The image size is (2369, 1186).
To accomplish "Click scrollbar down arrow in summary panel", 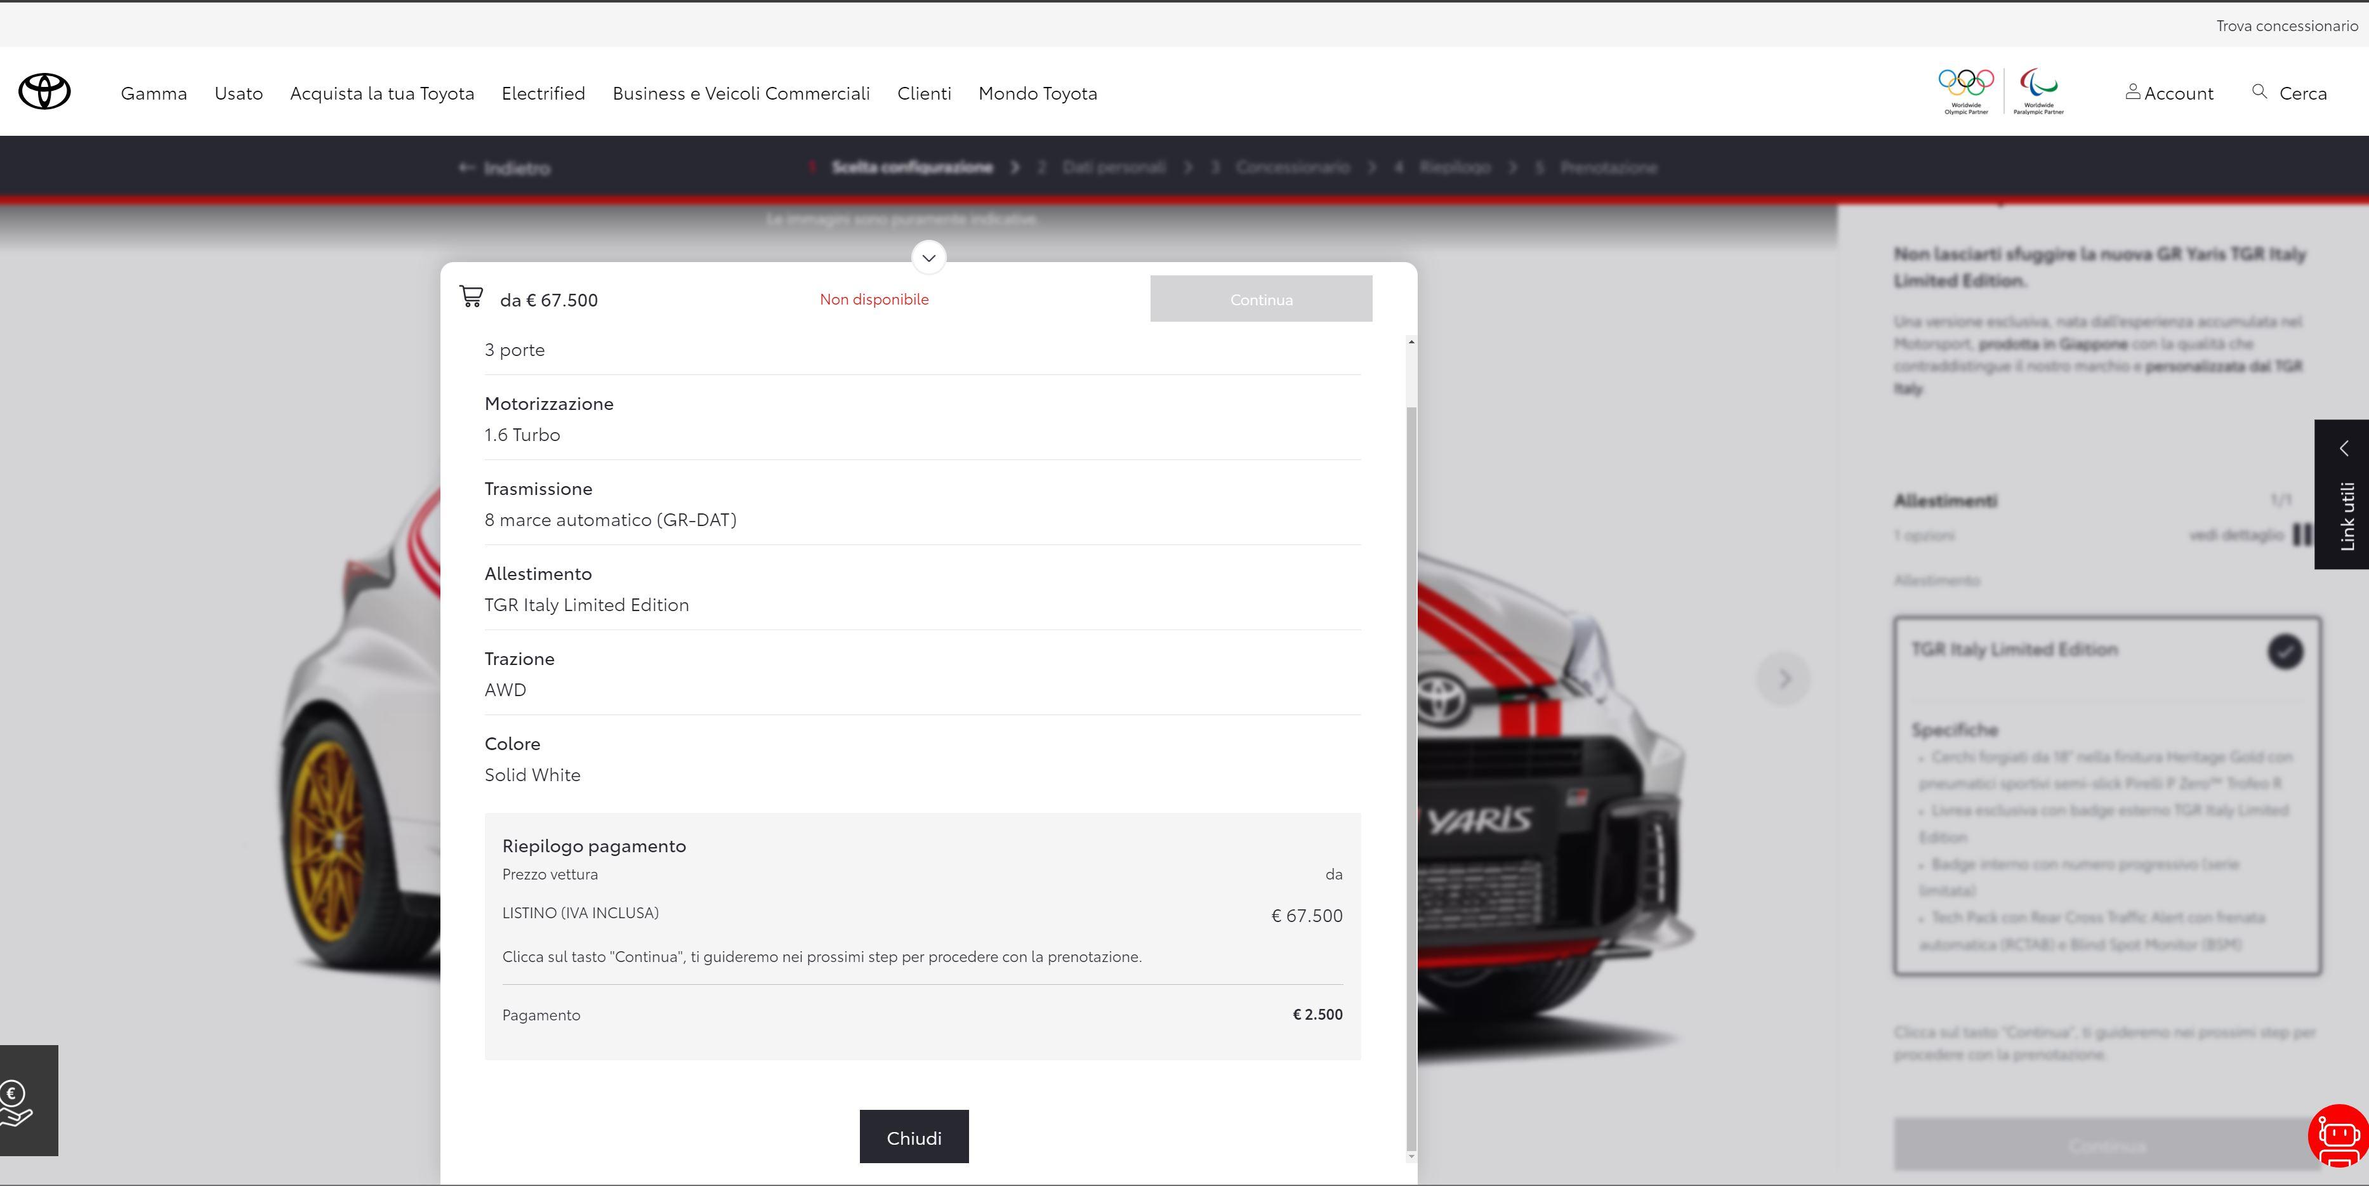I will (x=1411, y=1157).
